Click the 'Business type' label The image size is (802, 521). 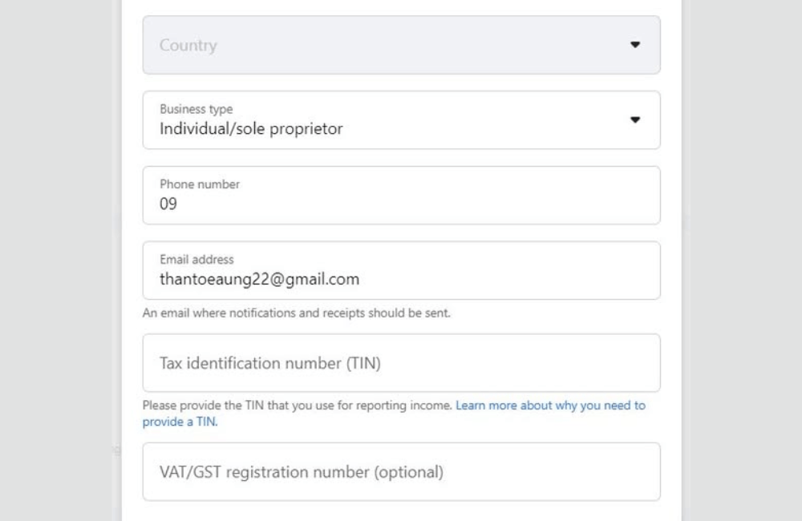pos(196,109)
